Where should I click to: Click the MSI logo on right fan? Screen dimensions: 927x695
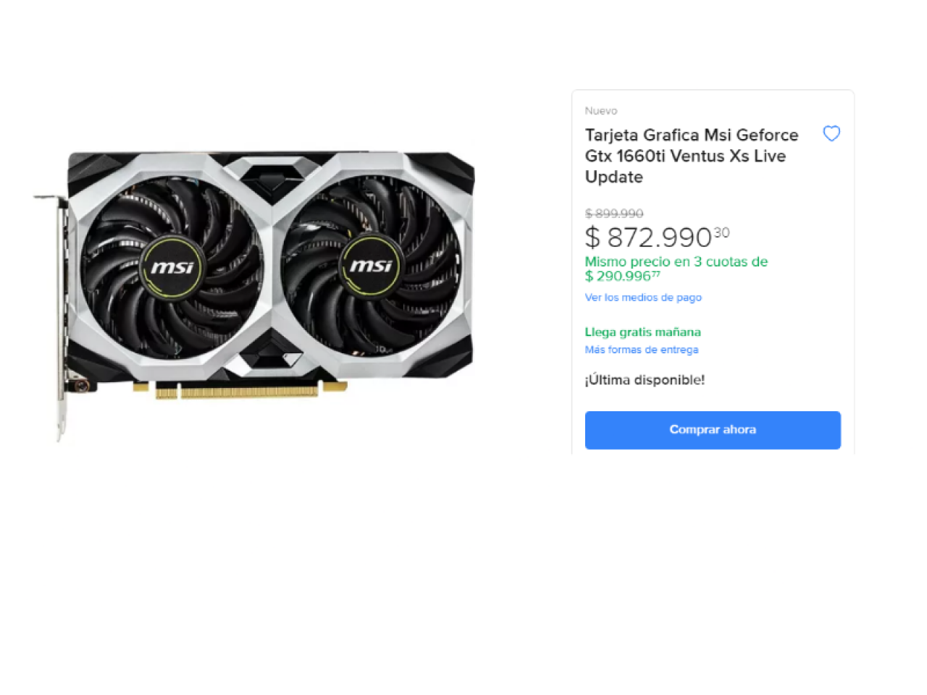371,266
